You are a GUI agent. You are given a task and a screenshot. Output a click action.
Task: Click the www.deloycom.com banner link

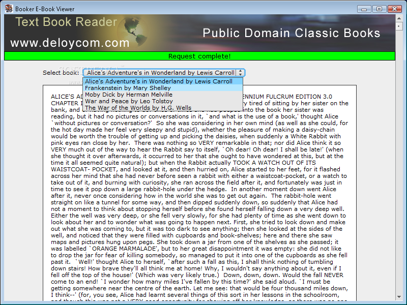[x=70, y=43]
